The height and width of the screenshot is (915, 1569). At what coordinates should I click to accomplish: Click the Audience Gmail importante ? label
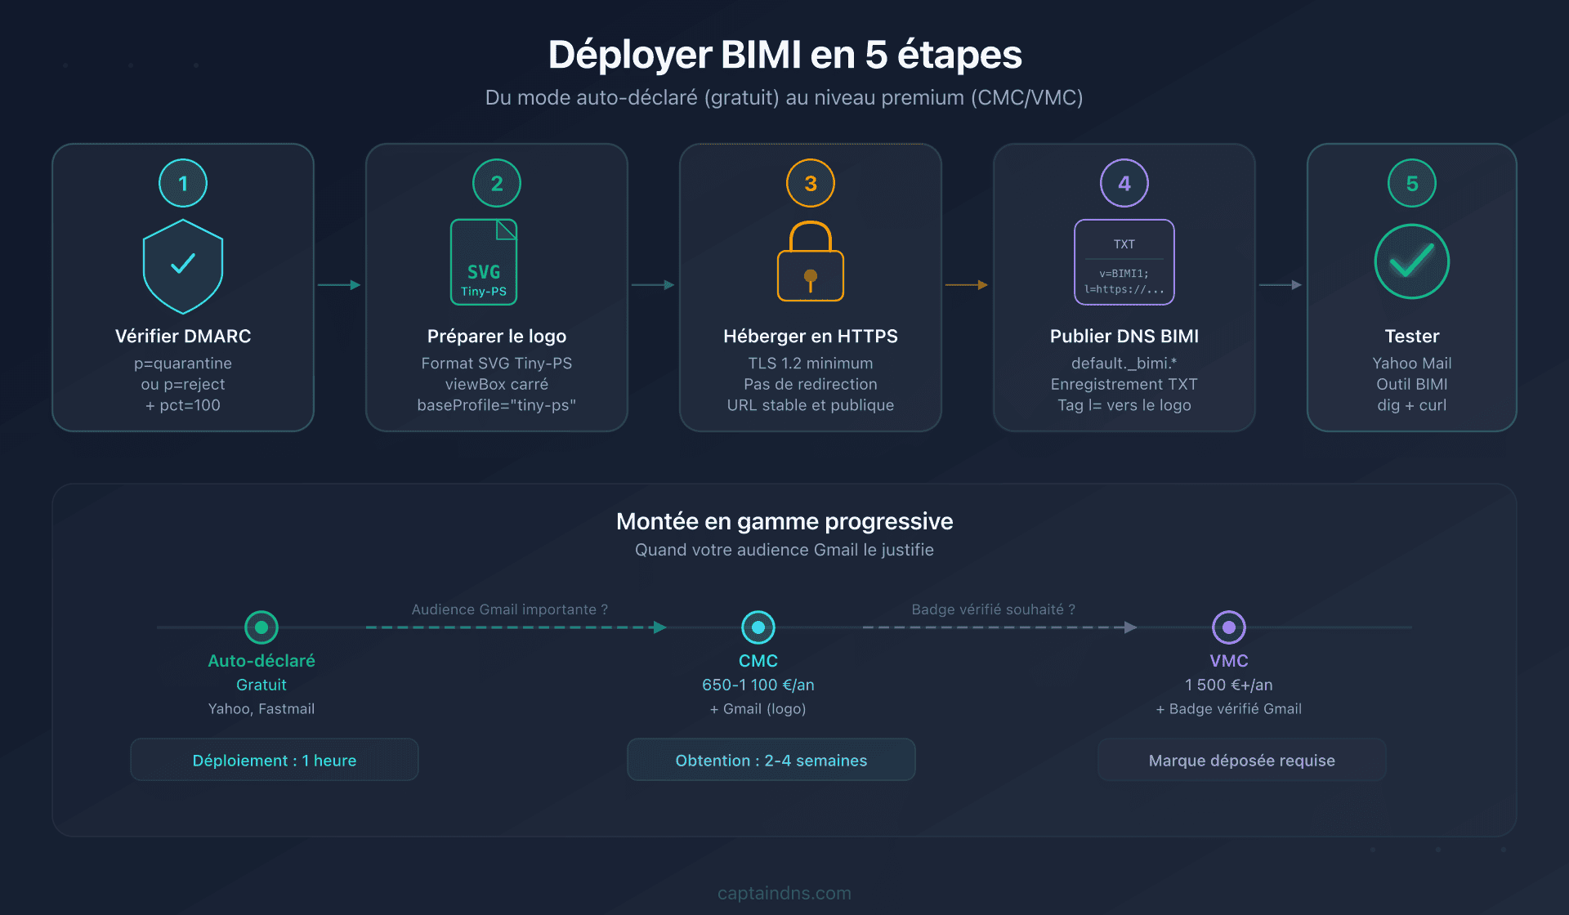510,609
